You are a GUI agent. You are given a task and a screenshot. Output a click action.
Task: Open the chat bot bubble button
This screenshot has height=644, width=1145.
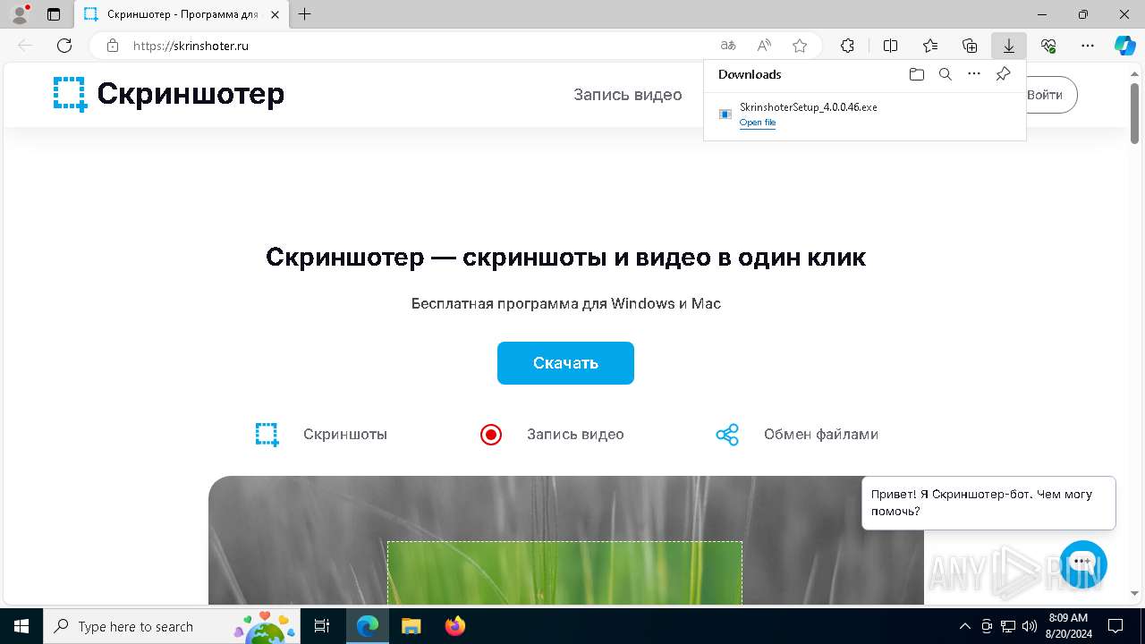(x=1083, y=563)
